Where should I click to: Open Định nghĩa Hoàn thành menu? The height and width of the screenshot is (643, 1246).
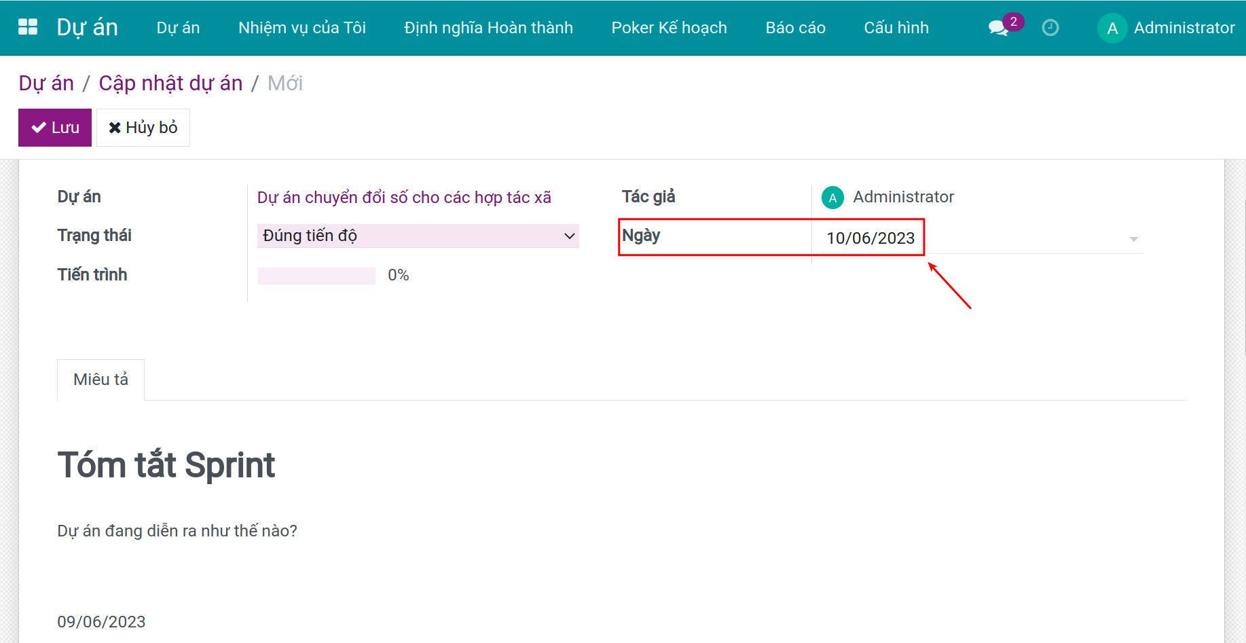pyautogui.click(x=488, y=28)
